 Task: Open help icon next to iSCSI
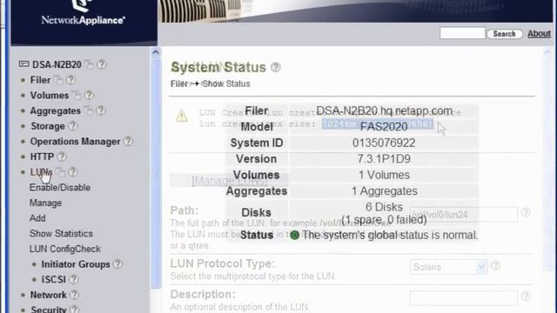(x=73, y=279)
